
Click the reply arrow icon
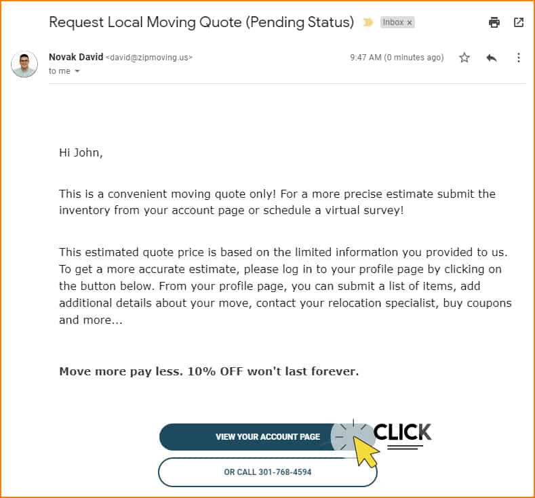tap(492, 58)
